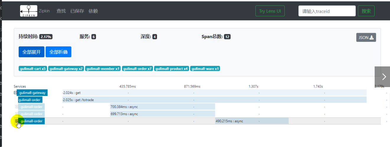Open the 2.024s : get span bar
The width and height of the screenshot is (390, 147).
[214, 93]
